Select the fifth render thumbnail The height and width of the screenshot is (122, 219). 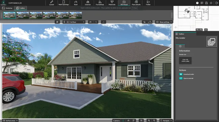tap(62, 15)
